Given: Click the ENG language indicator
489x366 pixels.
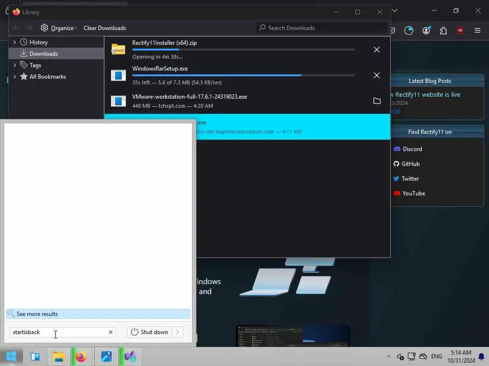Looking at the screenshot, I should tap(436, 356).
